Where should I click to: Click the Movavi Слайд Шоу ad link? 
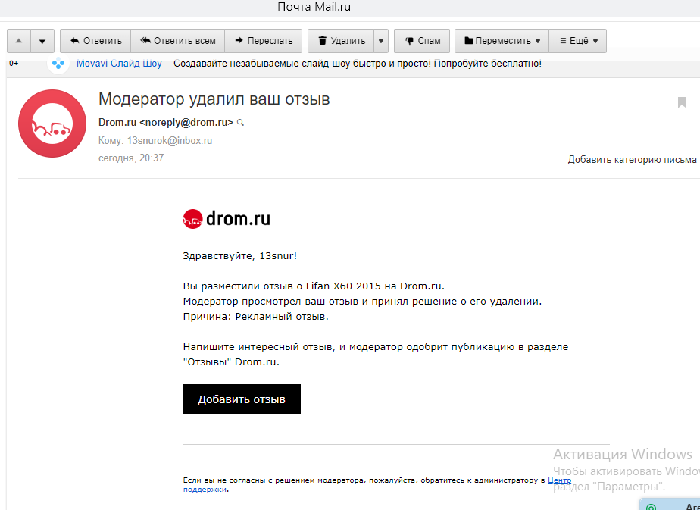[119, 64]
